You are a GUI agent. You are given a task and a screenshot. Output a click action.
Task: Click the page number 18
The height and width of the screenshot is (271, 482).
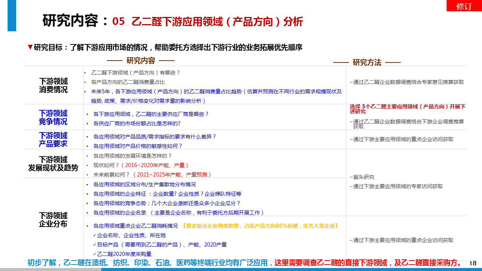point(473,263)
